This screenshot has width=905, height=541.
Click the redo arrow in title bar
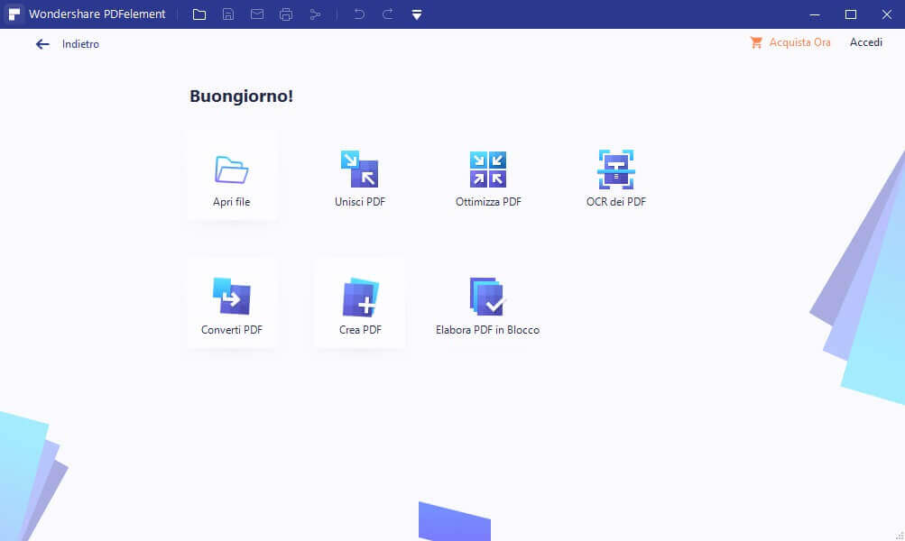pyautogui.click(x=388, y=14)
